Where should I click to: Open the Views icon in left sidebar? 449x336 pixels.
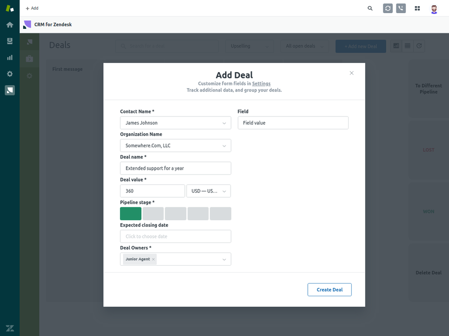click(10, 41)
